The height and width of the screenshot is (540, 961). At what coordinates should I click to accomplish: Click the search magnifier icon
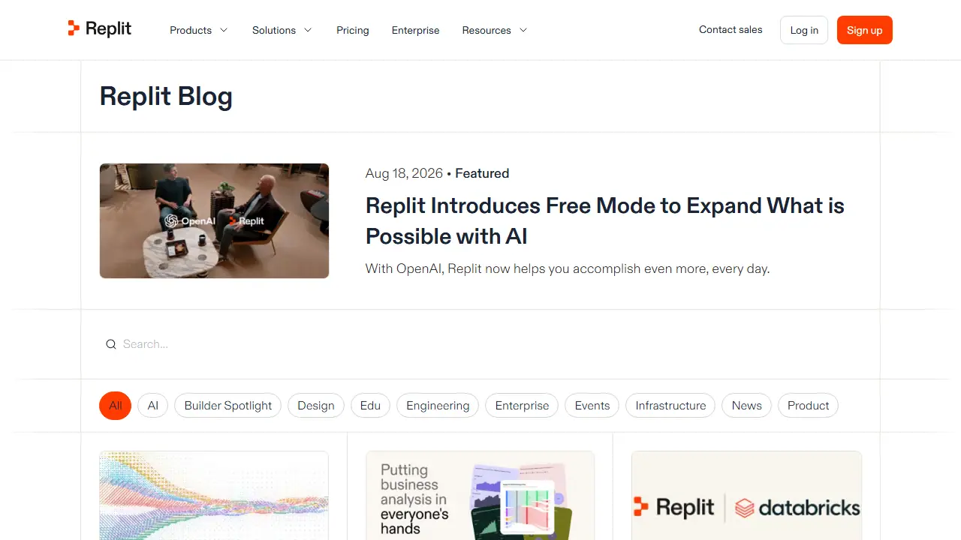tap(111, 344)
